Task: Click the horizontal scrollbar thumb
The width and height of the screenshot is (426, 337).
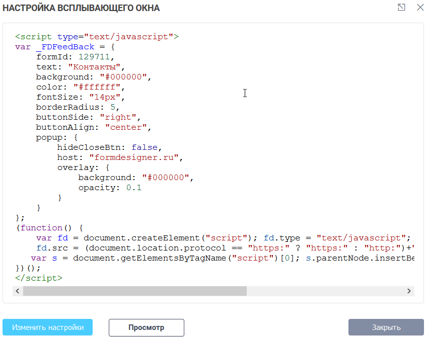Action: tap(134, 291)
